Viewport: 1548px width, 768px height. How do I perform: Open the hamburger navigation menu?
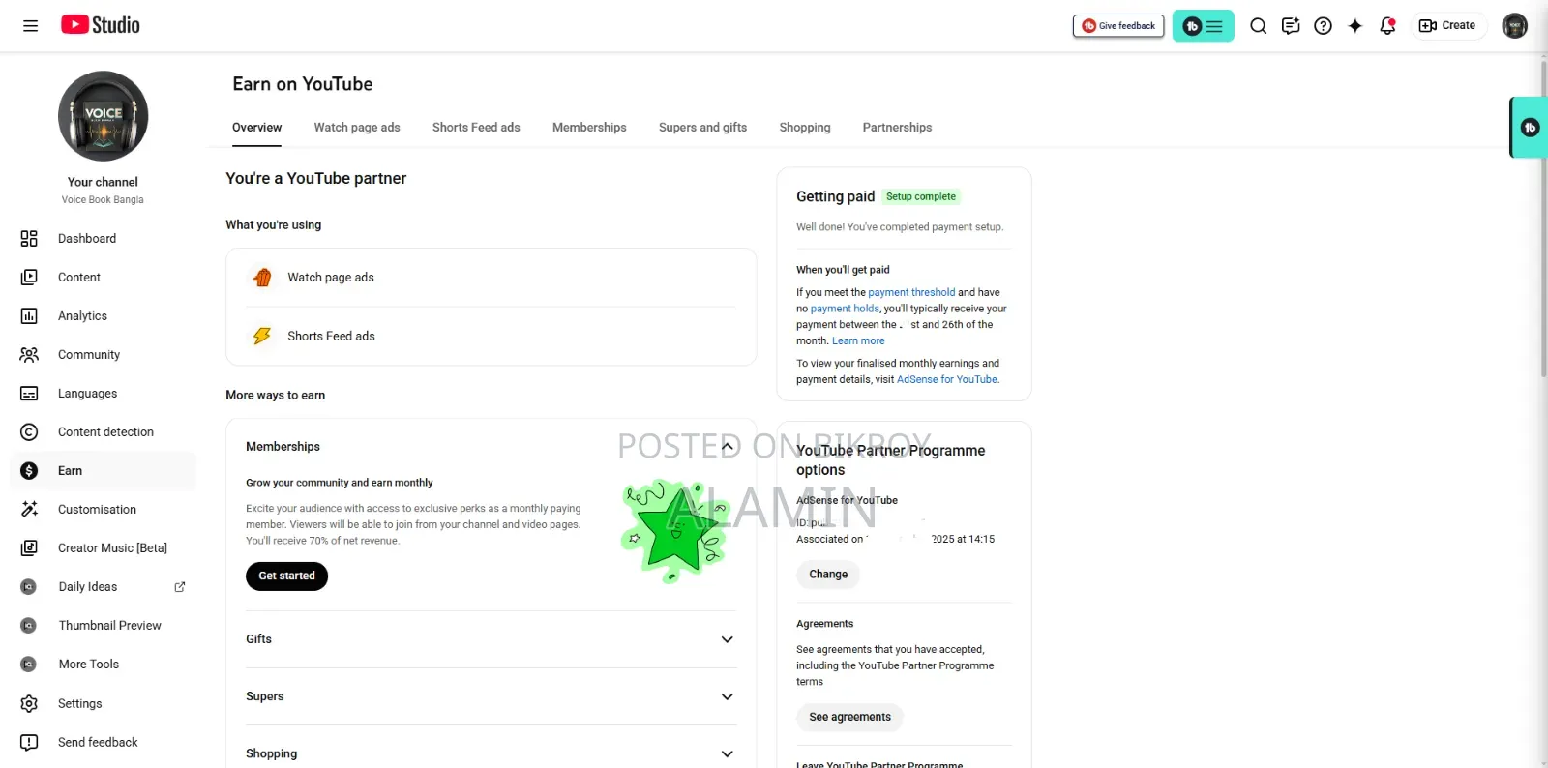(x=30, y=26)
